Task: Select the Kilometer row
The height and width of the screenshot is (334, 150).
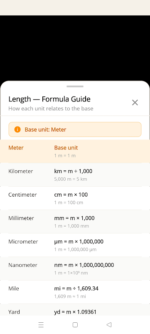Action: point(75,175)
